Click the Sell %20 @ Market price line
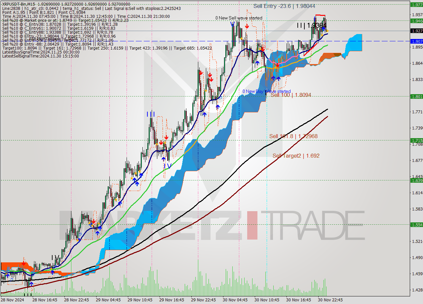 (x=65, y=20)
